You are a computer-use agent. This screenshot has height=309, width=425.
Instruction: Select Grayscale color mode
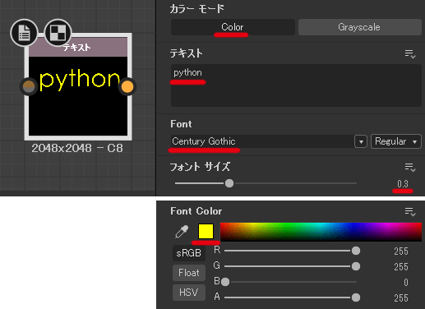pyautogui.click(x=360, y=27)
